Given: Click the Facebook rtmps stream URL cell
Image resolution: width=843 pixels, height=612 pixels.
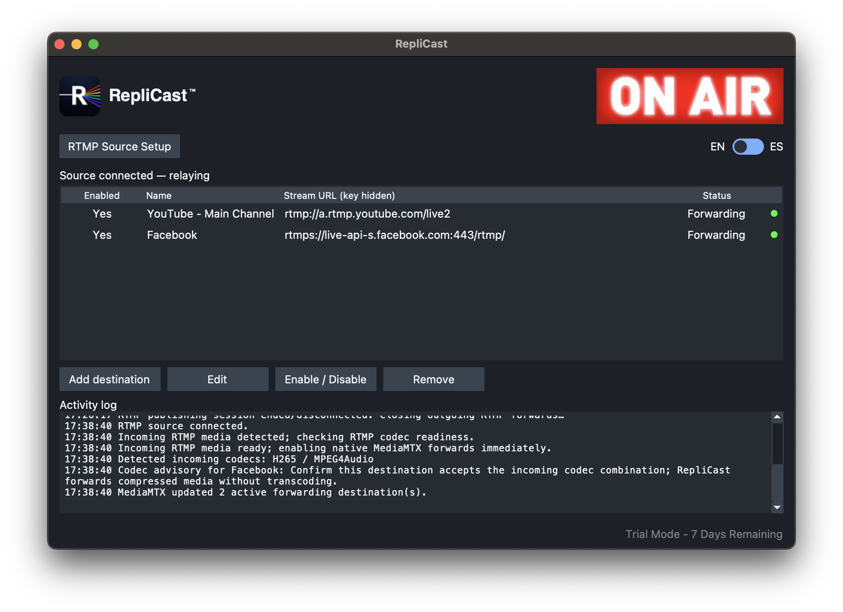Looking at the screenshot, I should click(395, 235).
